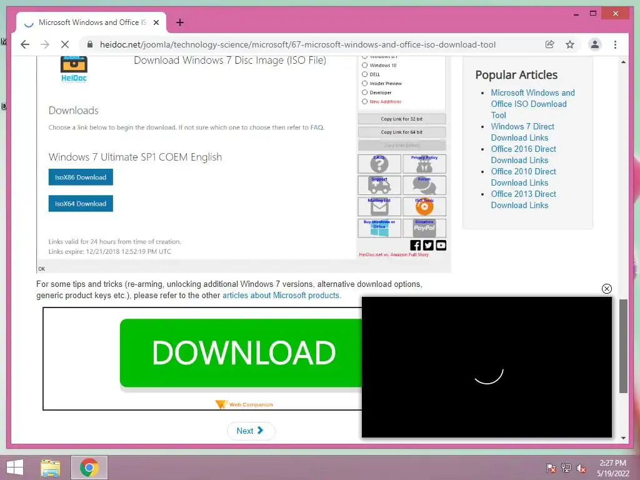This screenshot has width=640, height=480.
Task: Click the muted volume tray icon
Action: pyautogui.click(x=581, y=468)
